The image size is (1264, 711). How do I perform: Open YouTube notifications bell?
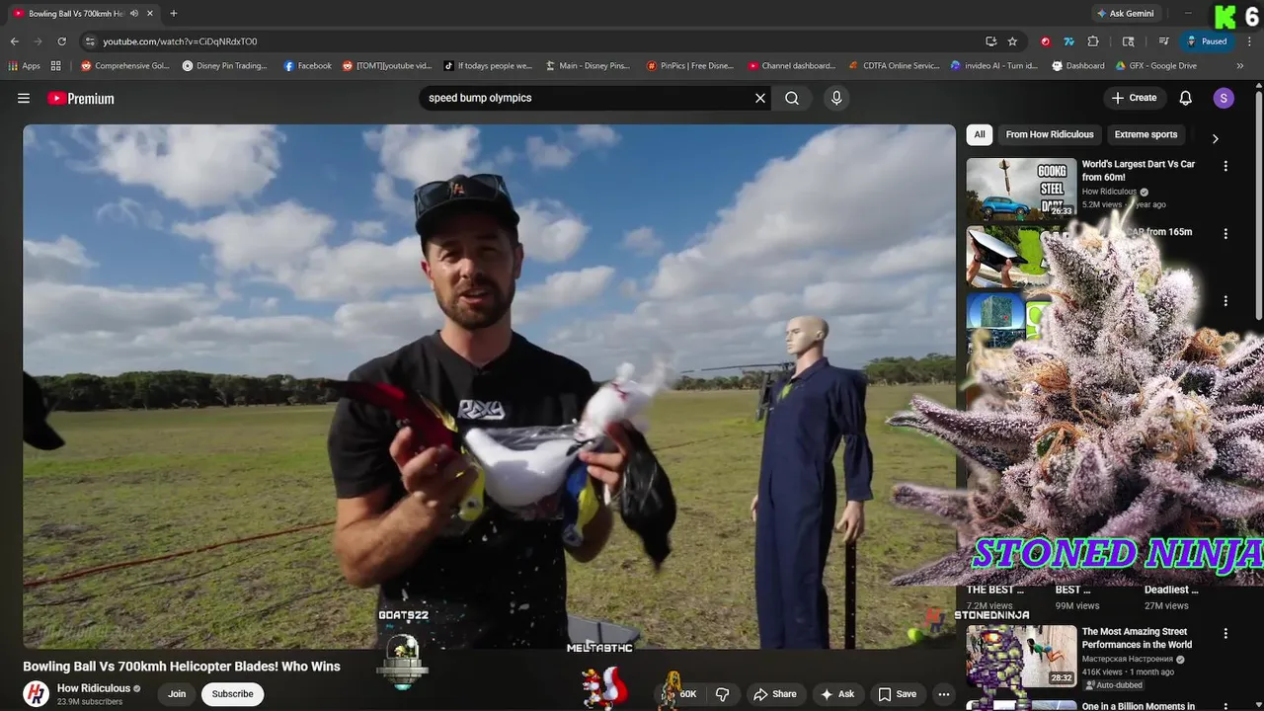click(1186, 98)
